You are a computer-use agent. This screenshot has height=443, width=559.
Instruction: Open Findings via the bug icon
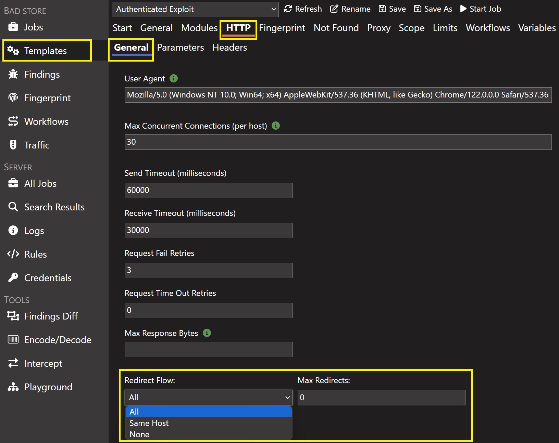coord(13,74)
